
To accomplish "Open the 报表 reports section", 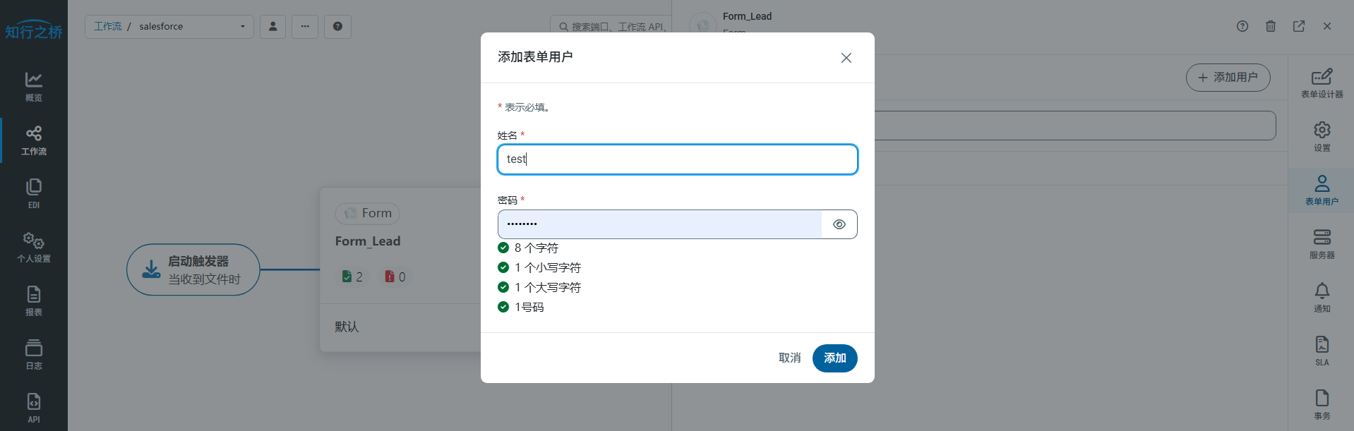I will tap(34, 301).
